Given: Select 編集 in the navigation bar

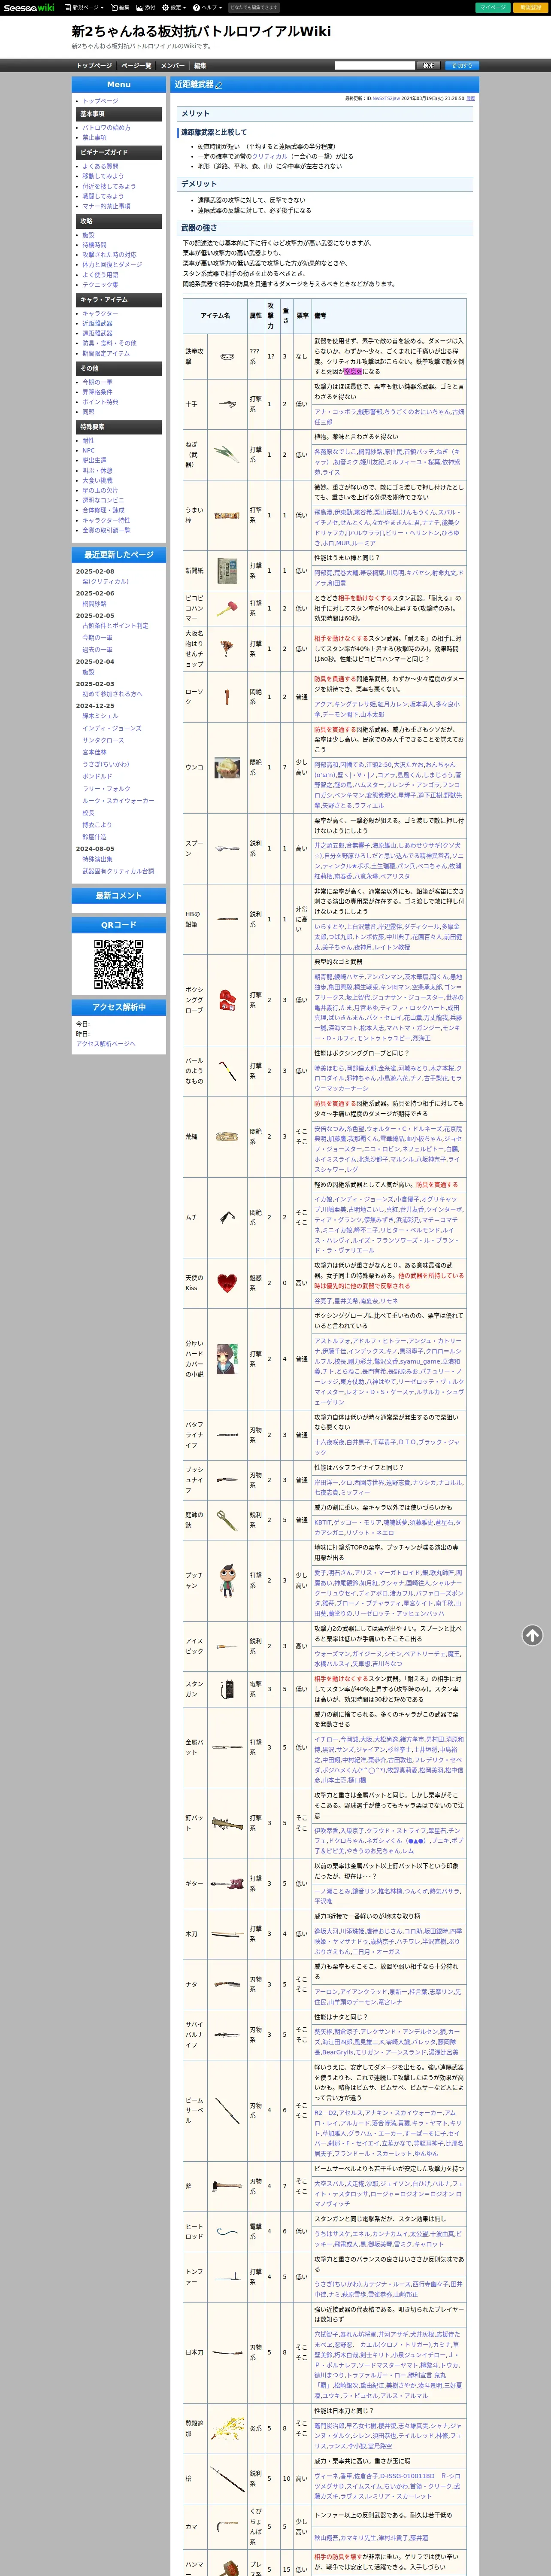Looking at the screenshot, I should coord(200,66).
